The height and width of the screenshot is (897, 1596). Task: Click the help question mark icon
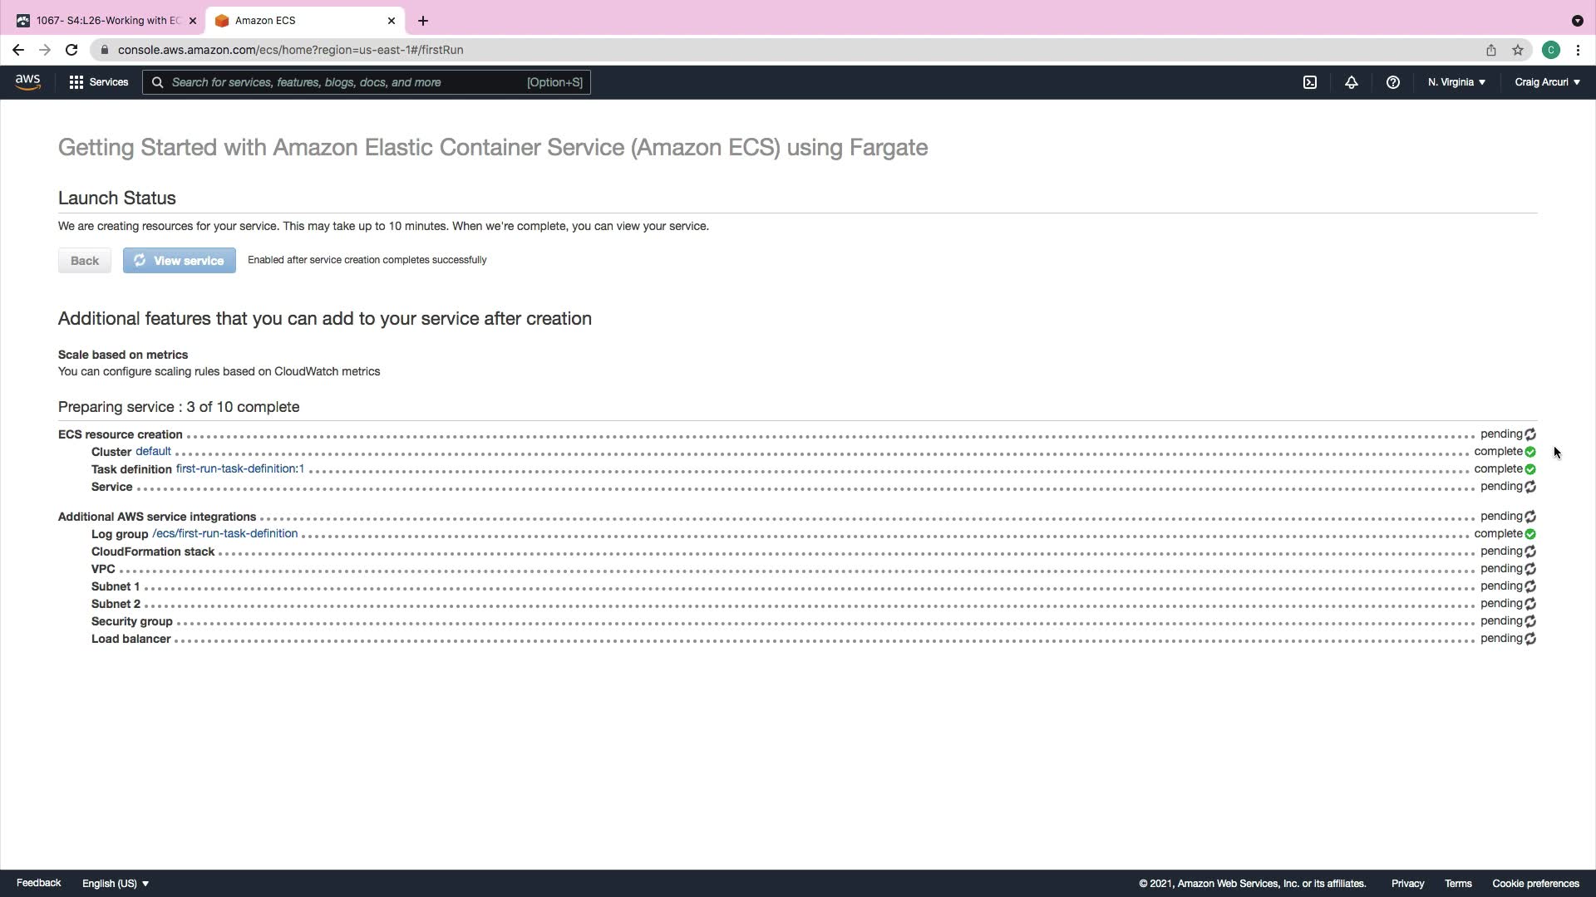click(x=1393, y=82)
